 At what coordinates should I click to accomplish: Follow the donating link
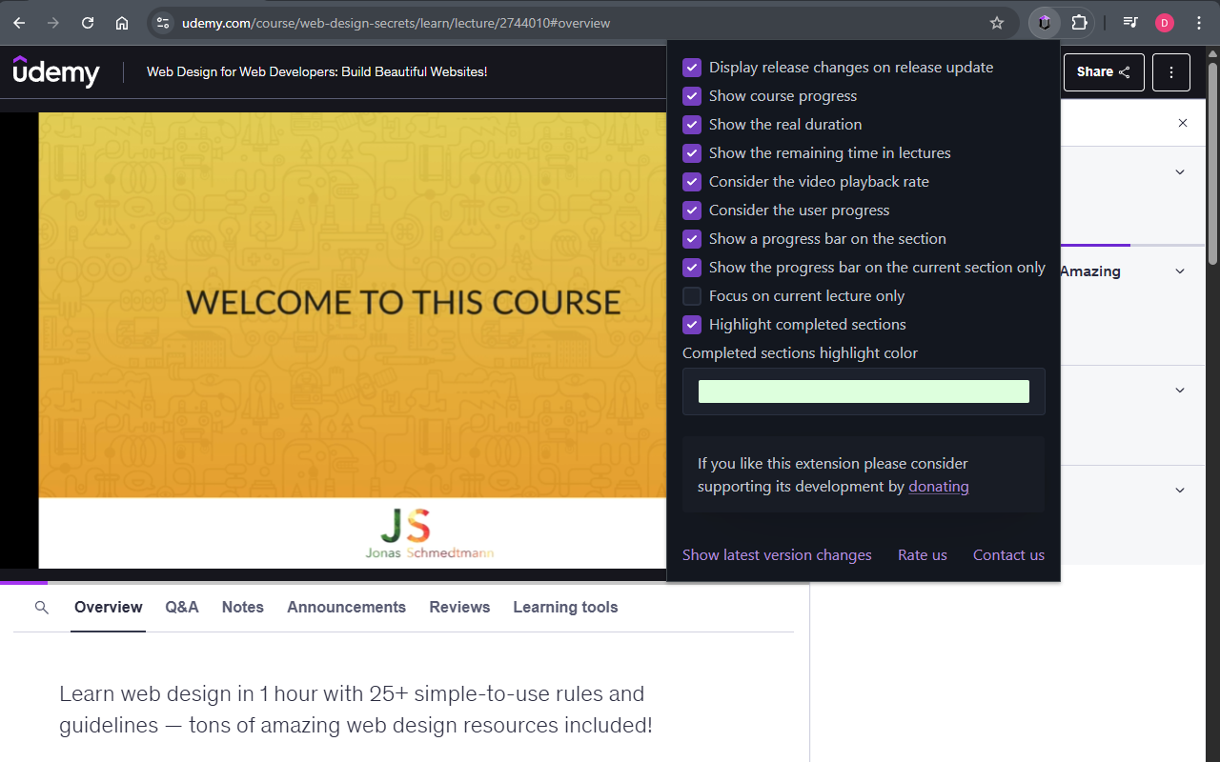pos(939,487)
